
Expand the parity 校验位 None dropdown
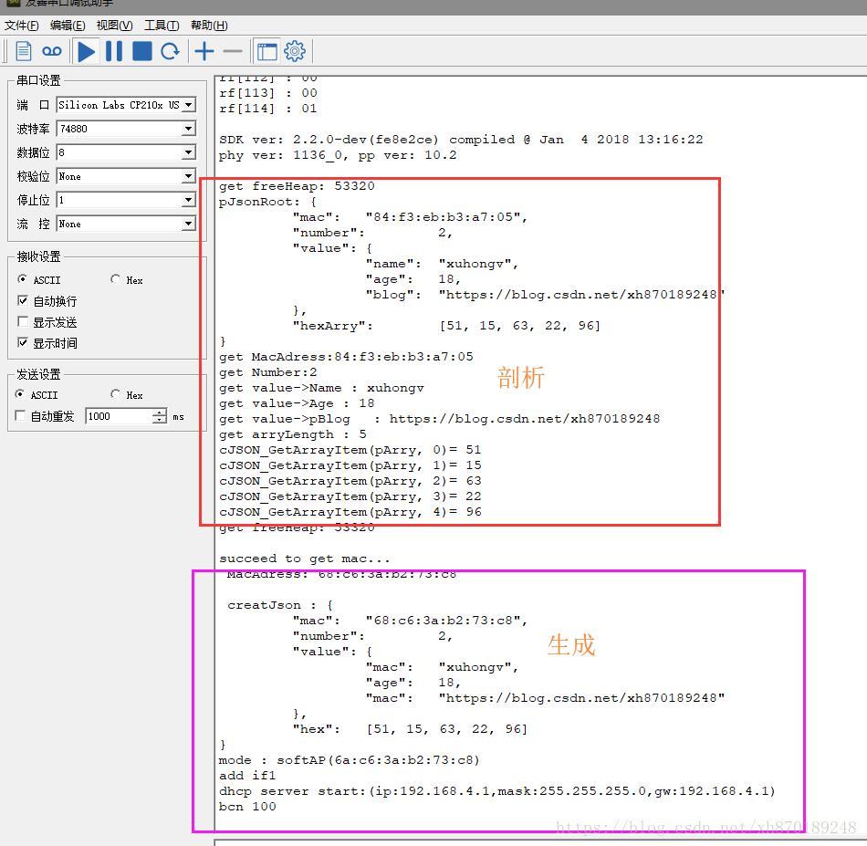tap(189, 176)
